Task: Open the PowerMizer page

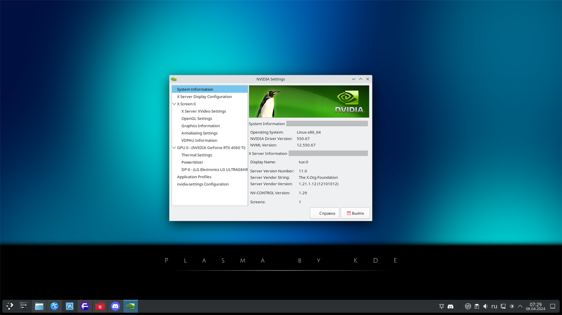Action: 192,162
